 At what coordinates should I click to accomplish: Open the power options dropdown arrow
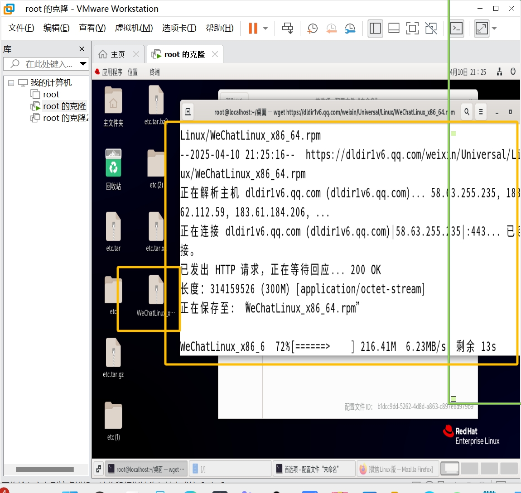[x=265, y=29]
